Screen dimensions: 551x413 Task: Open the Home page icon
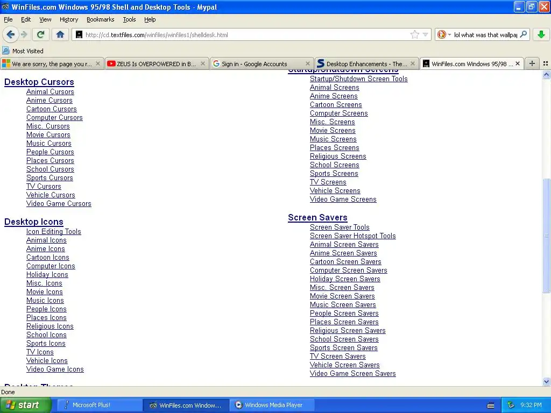click(60, 34)
